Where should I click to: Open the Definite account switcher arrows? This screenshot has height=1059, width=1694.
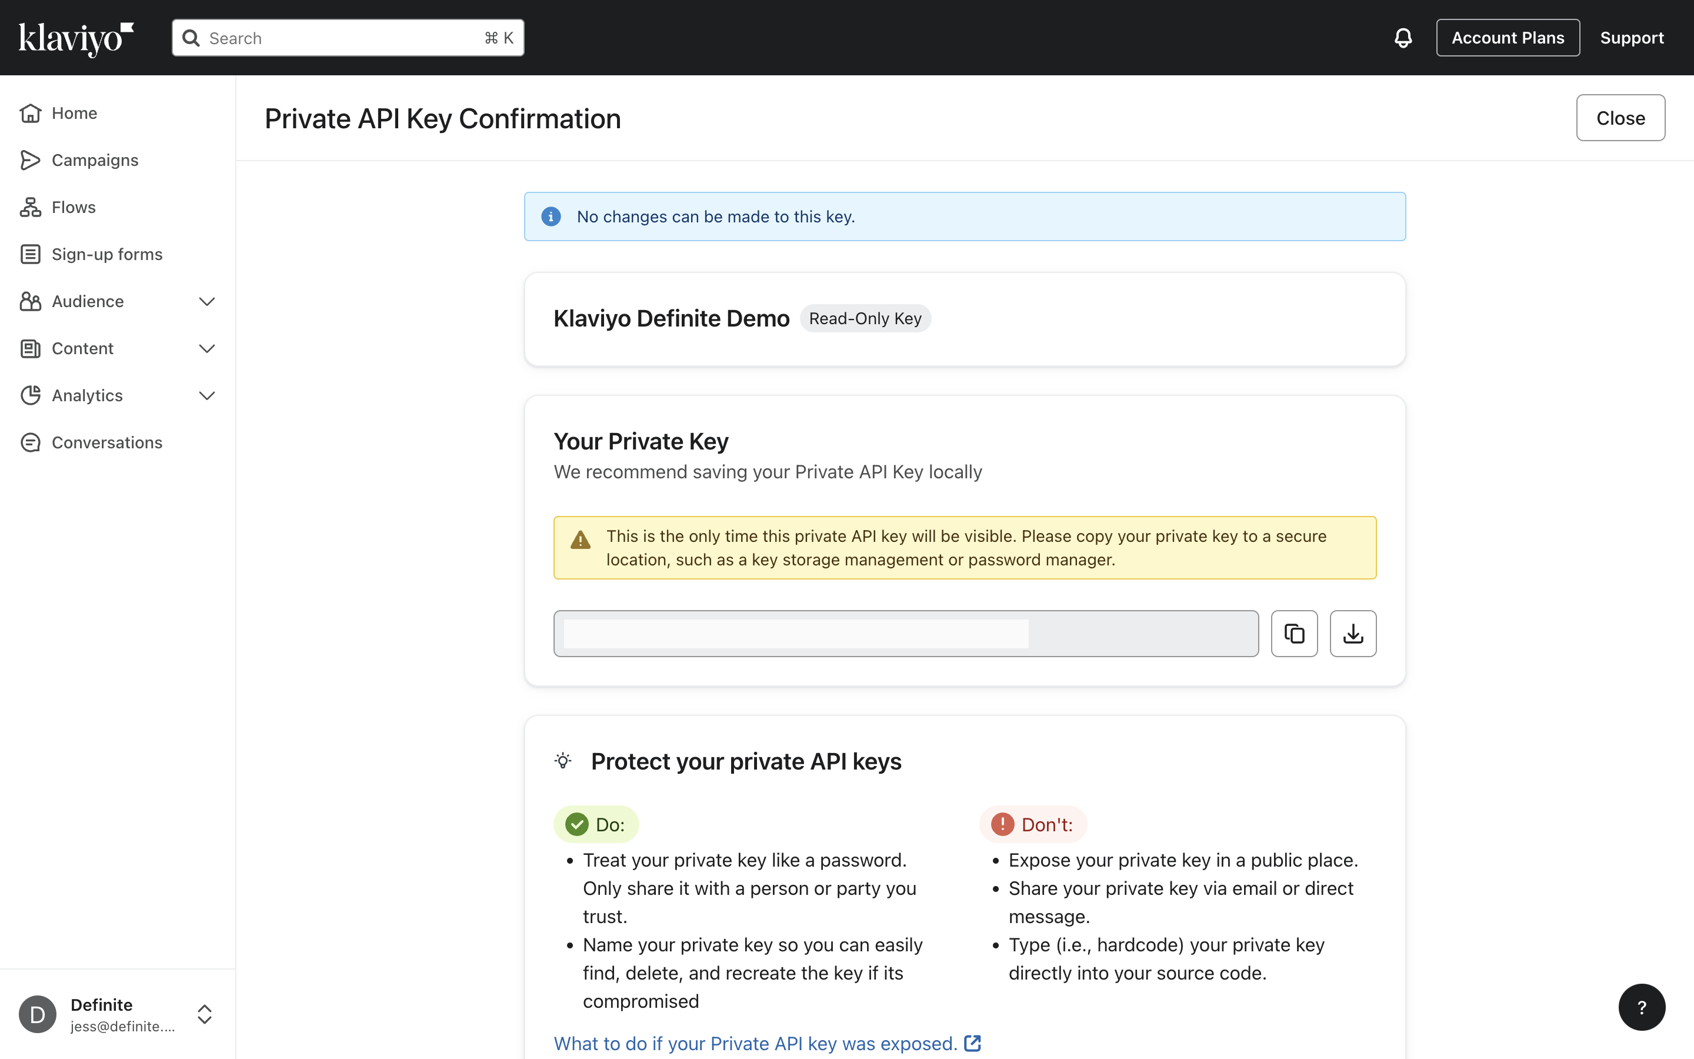click(205, 1014)
